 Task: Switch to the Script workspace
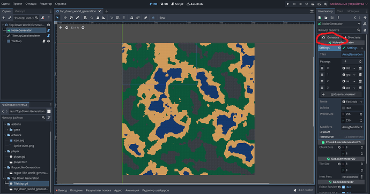point(177,4)
